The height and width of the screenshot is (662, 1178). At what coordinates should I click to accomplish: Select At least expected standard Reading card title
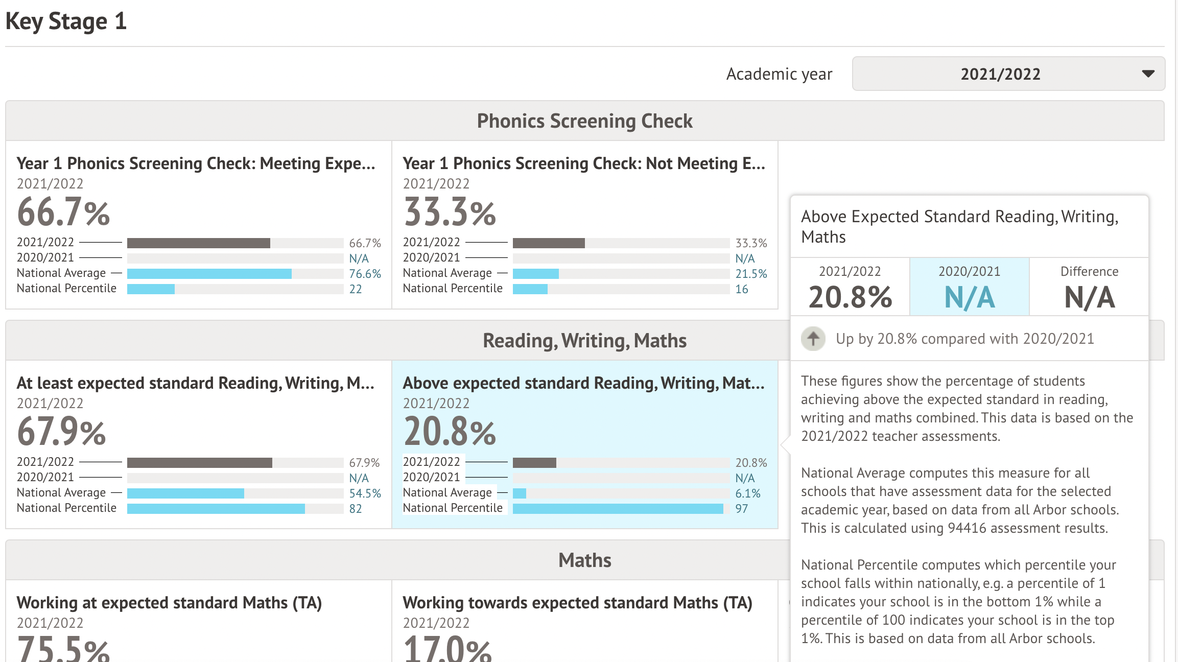tap(195, 383)
